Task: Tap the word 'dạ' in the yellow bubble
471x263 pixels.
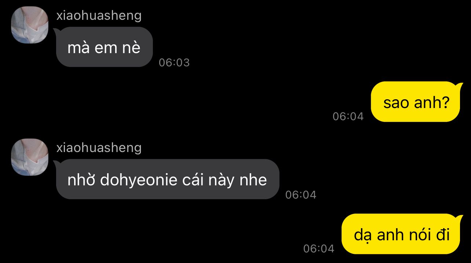Action: point(362,235)
